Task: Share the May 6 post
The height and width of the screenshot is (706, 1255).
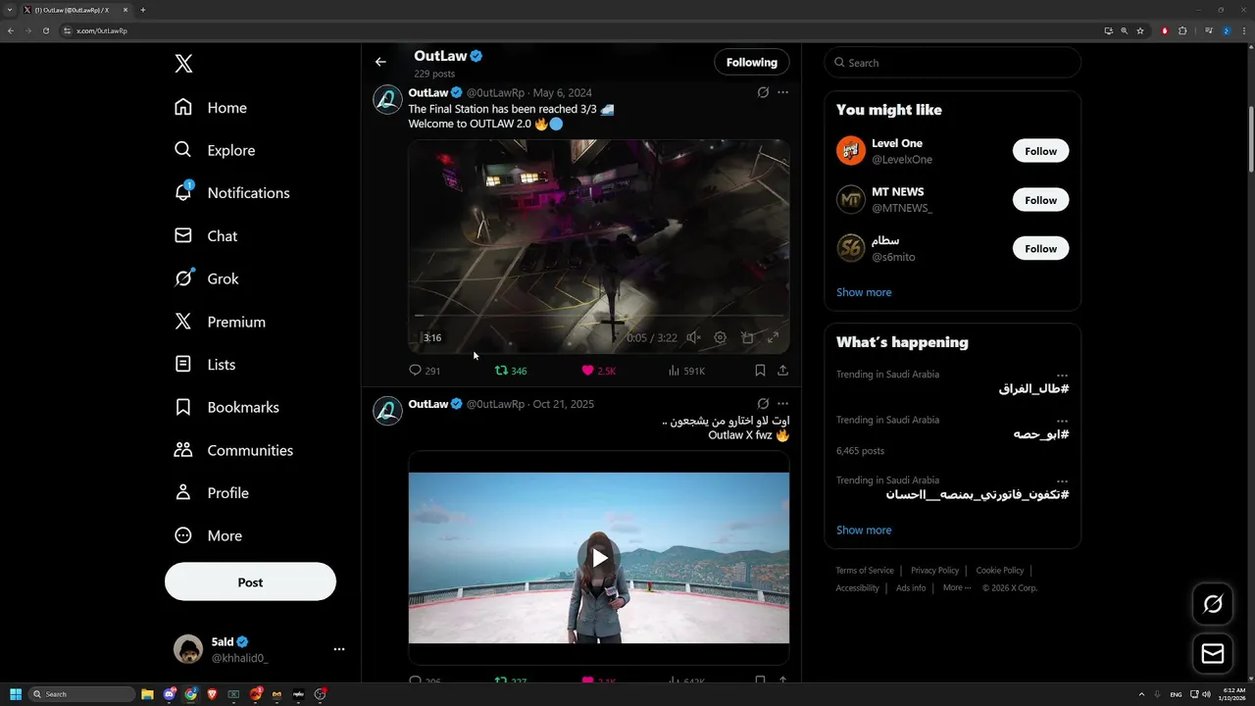Action: coord(782,371)
